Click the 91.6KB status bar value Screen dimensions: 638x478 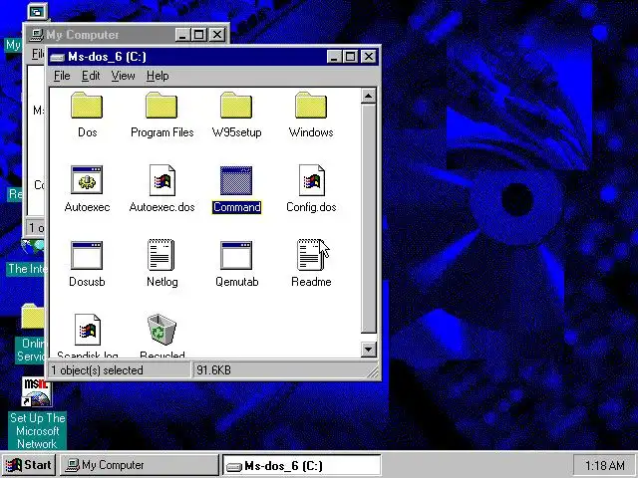tap(213, 370)
